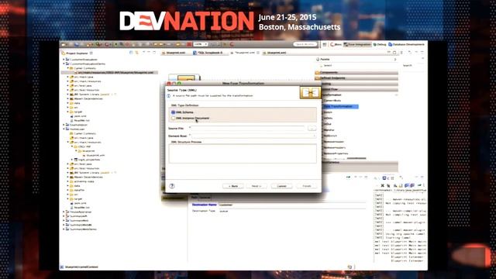This screenshot has height=279, width=496.
Task: Expand Maven Dependencies under CustomerEvaluationDemo
Action: coord(67,98)
